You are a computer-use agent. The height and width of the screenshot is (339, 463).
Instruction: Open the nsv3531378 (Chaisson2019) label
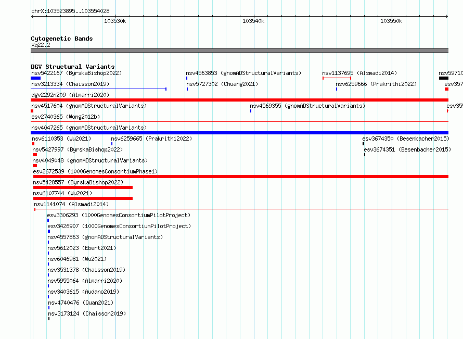(x=86, y=270)
